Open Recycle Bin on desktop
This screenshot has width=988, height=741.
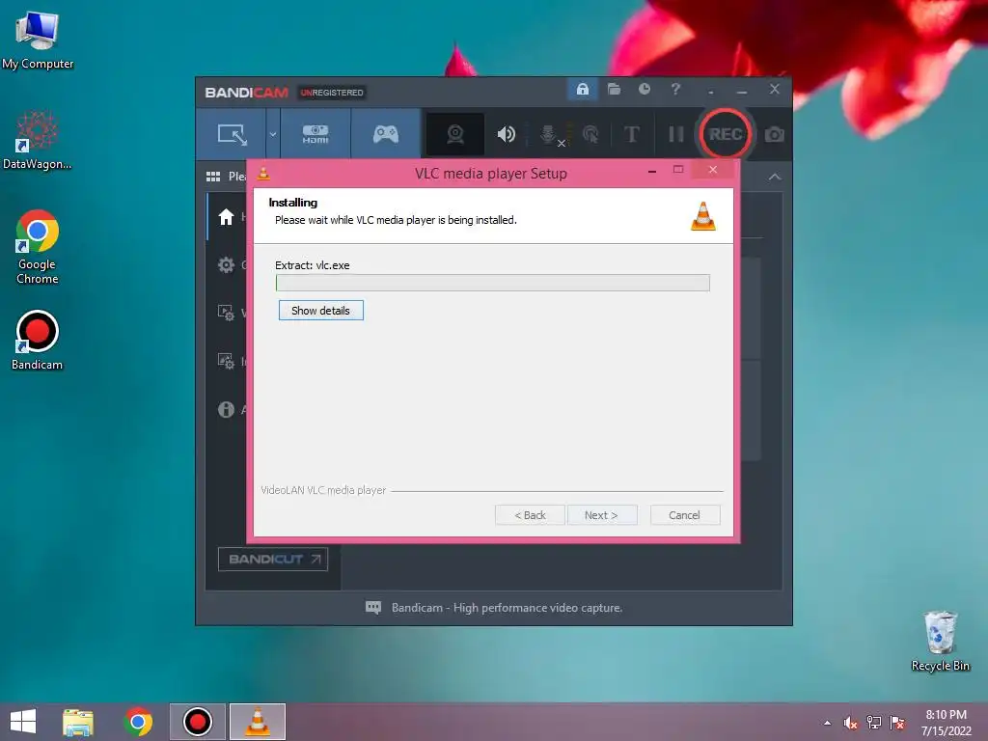tap(940, 641)
